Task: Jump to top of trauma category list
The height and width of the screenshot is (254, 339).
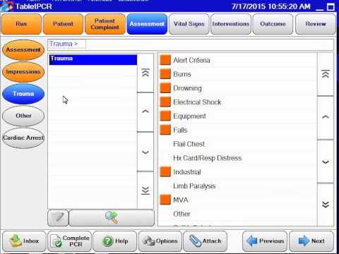Action: 326,74
